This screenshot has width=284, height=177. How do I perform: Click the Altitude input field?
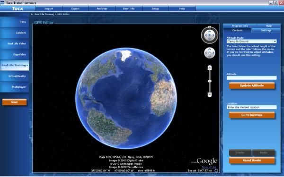[252, 78]
